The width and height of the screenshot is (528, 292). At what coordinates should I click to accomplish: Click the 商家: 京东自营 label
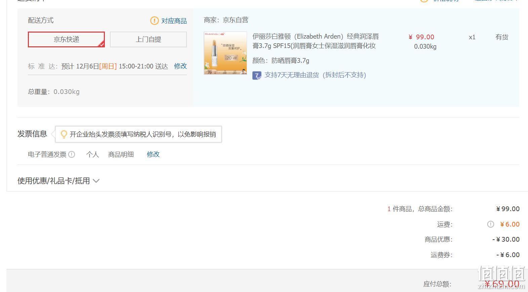pos(226,20)
